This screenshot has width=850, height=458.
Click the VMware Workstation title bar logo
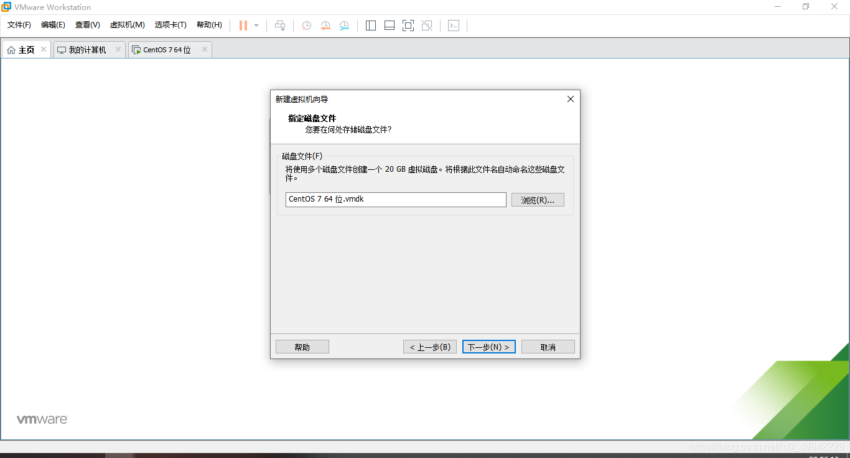coord(6,7)
